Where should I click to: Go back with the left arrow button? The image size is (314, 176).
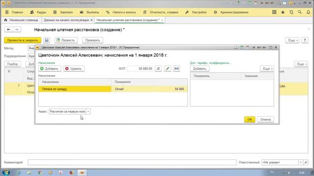pos(8,29)
